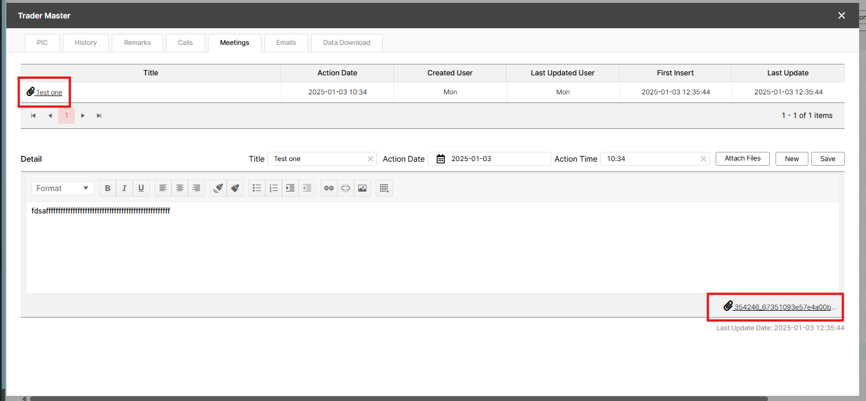Viewport: 866px width, 401px height.
Task: Align the text to the right
Action: pyautogui.click(x=196, y=188)
